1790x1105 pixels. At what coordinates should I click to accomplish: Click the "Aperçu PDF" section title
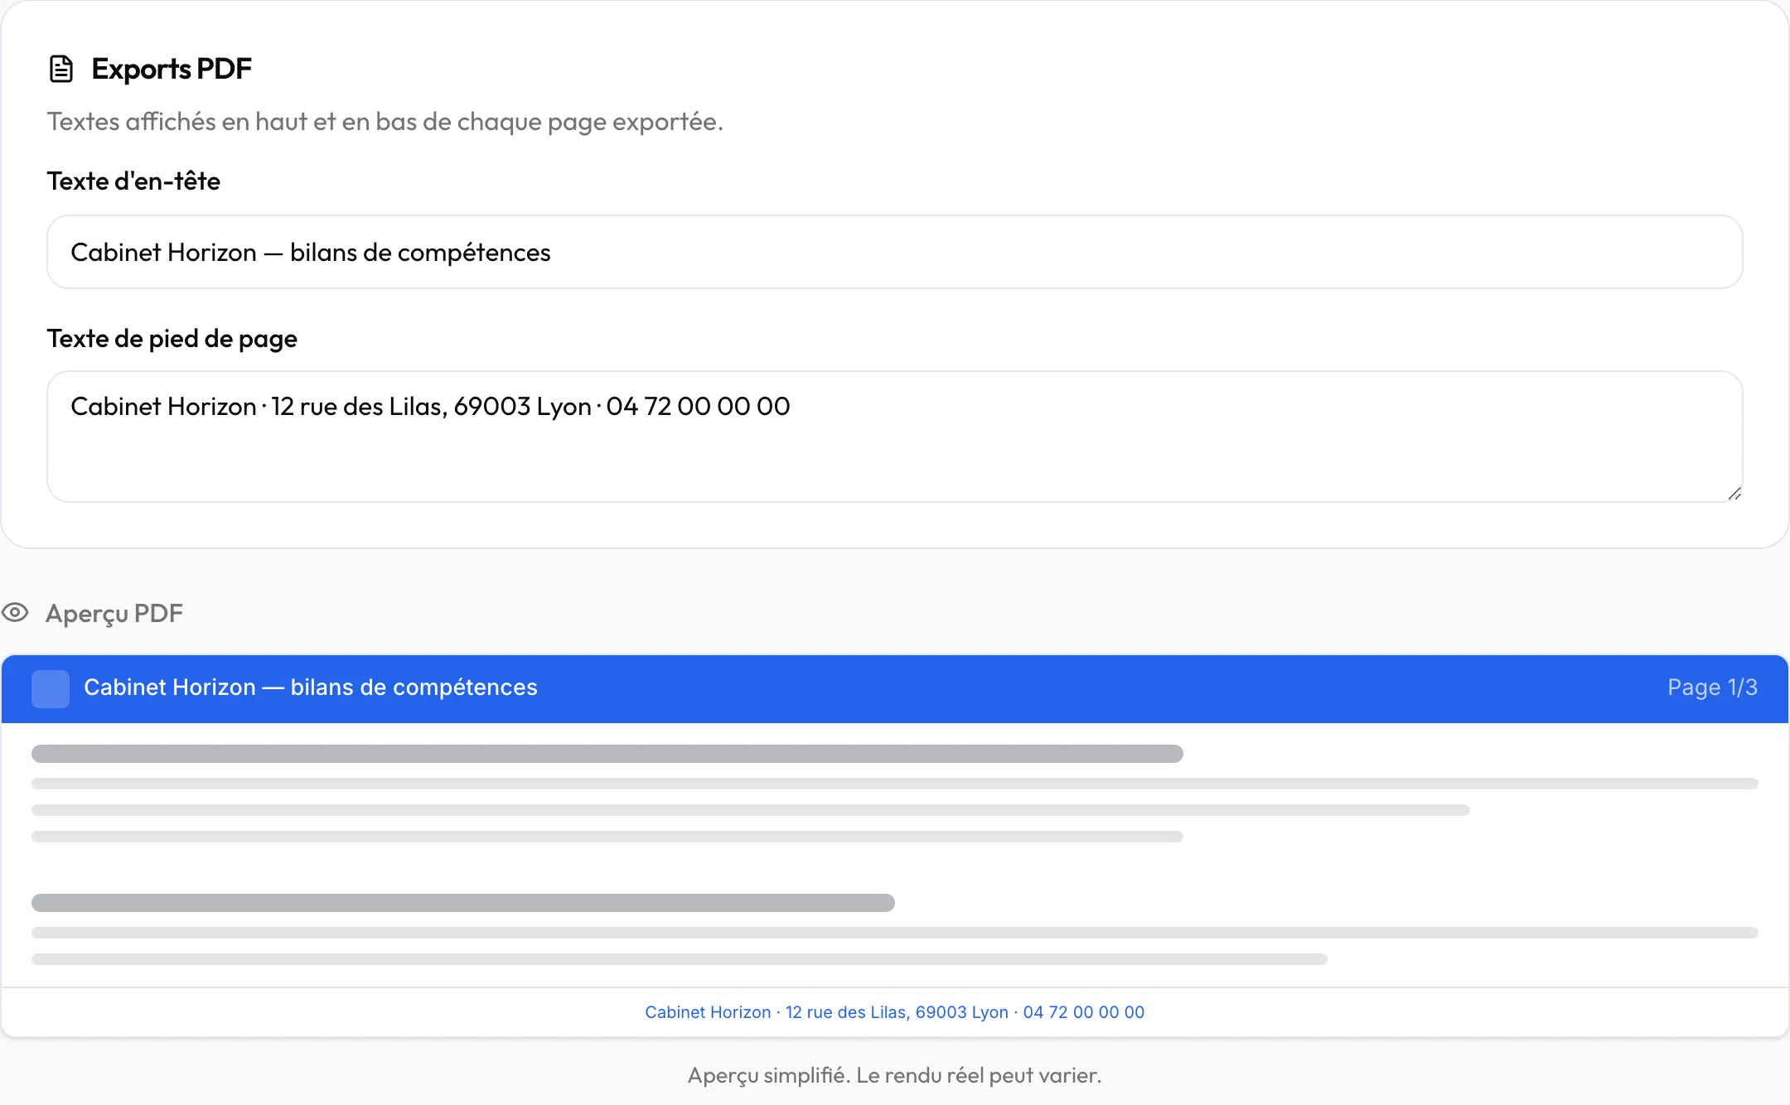click(x=114, y=614)
